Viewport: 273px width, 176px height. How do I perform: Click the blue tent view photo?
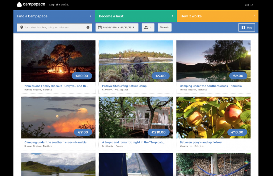136,164
